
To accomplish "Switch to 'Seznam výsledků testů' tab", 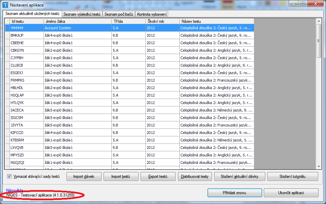I will 82,14.
